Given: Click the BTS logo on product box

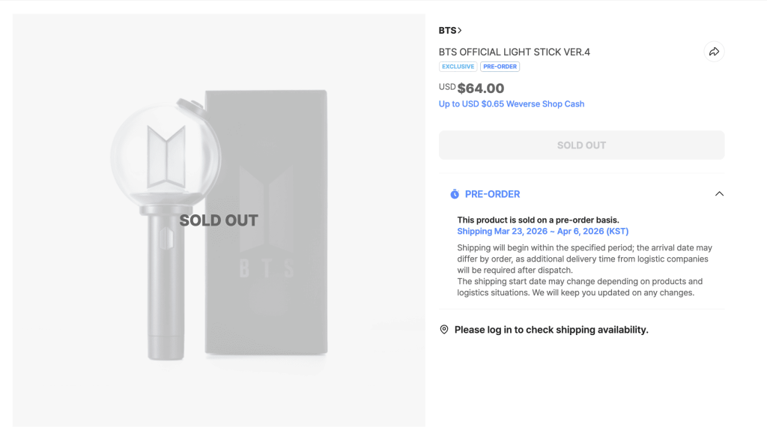Looking at the screenshot, I should click(x=266, y=199).
